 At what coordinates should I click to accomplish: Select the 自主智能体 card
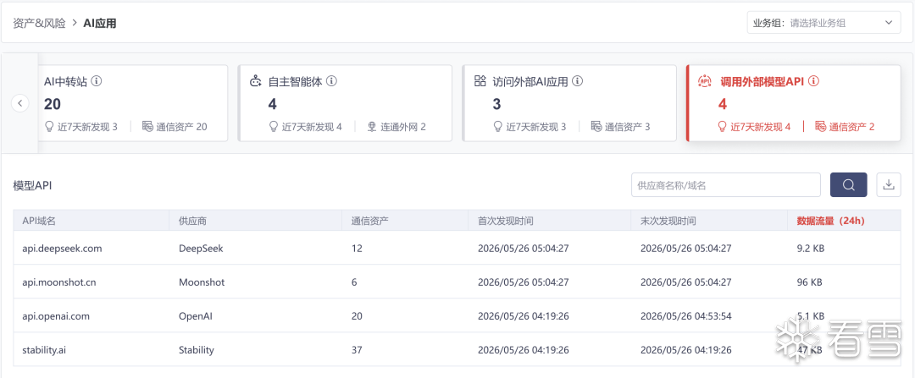[345, 103]
